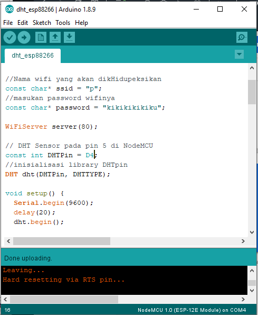
Task: Open the File menu
Action: tap(8, 23)
